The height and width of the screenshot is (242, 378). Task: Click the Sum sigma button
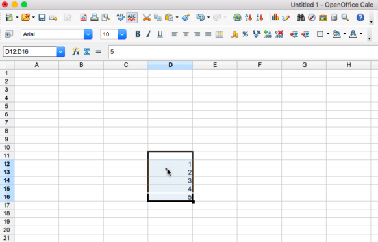point(87,51)
